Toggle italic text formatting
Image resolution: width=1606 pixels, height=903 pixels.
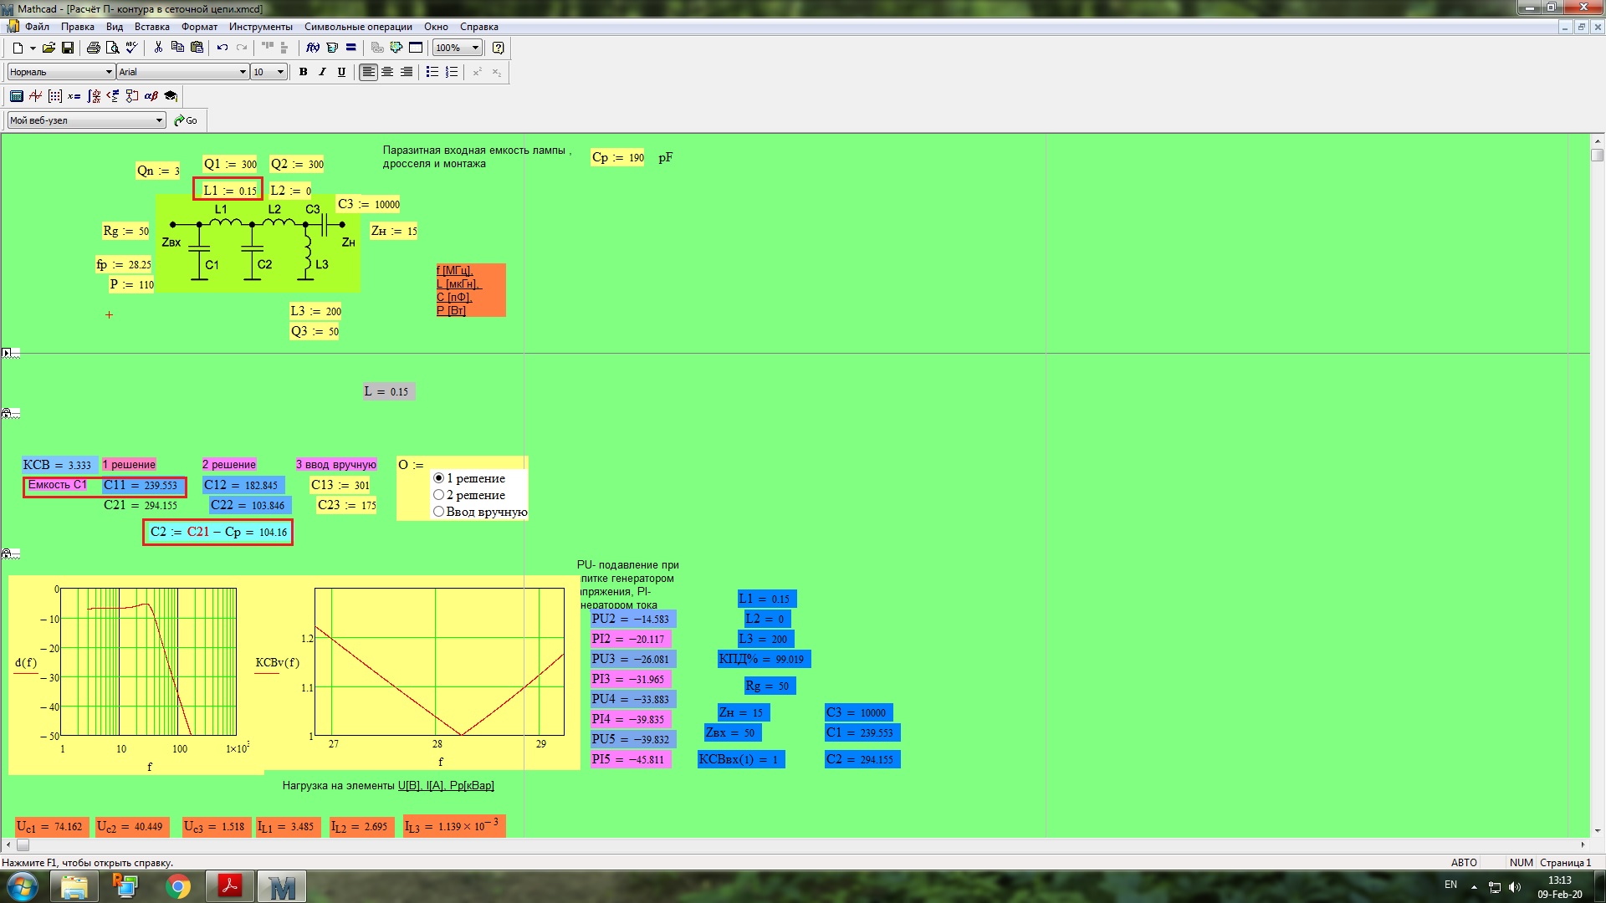tap(322, 72)
